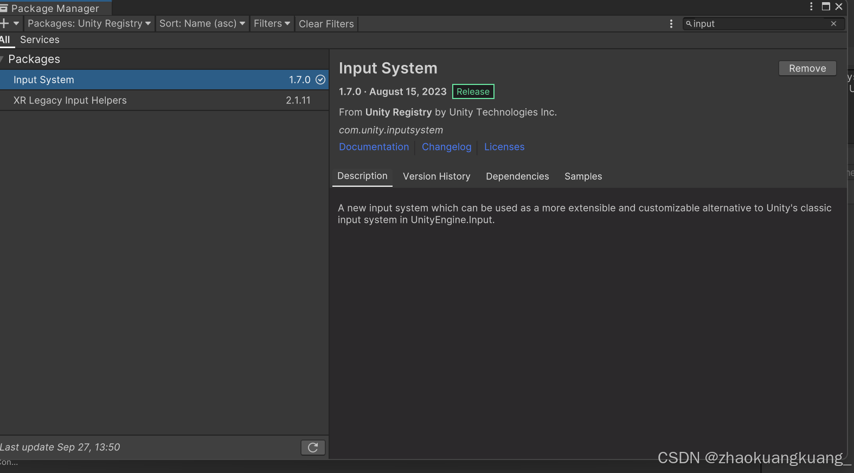Click the 1.7.0 version in Input System row
The image size is (854, 473).
(x=299, y=80)
